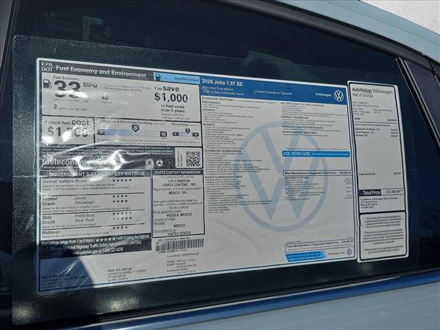440x330 pixels.
Task: Click the 'Annual fuel cost' label
Action: pyautogui.click(x=67, y=122)
